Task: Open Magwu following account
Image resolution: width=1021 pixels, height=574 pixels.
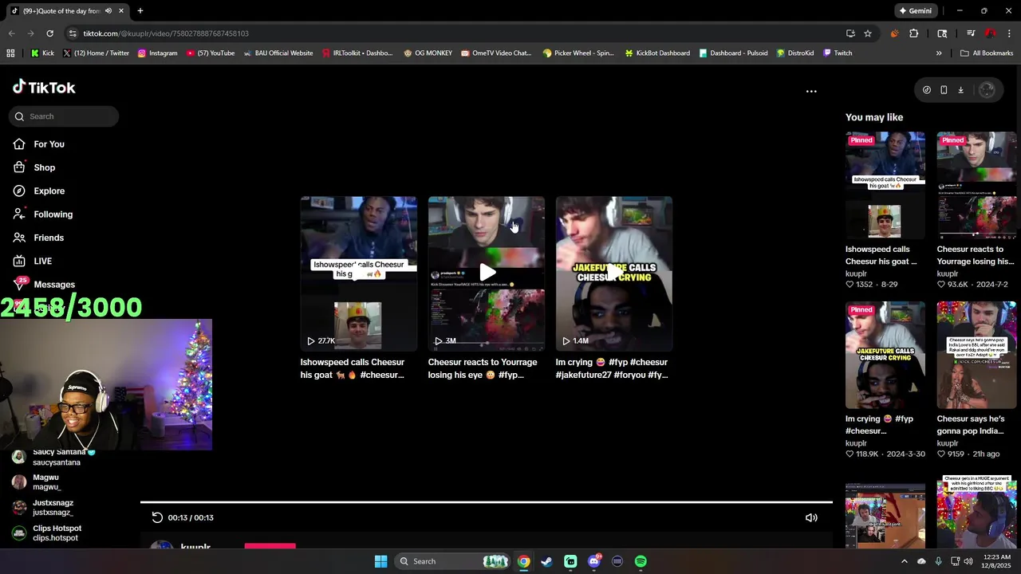Action: tap(46, 482)
